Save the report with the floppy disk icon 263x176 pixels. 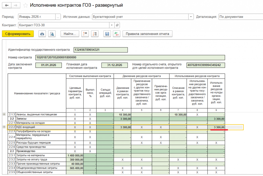(107, 34)
